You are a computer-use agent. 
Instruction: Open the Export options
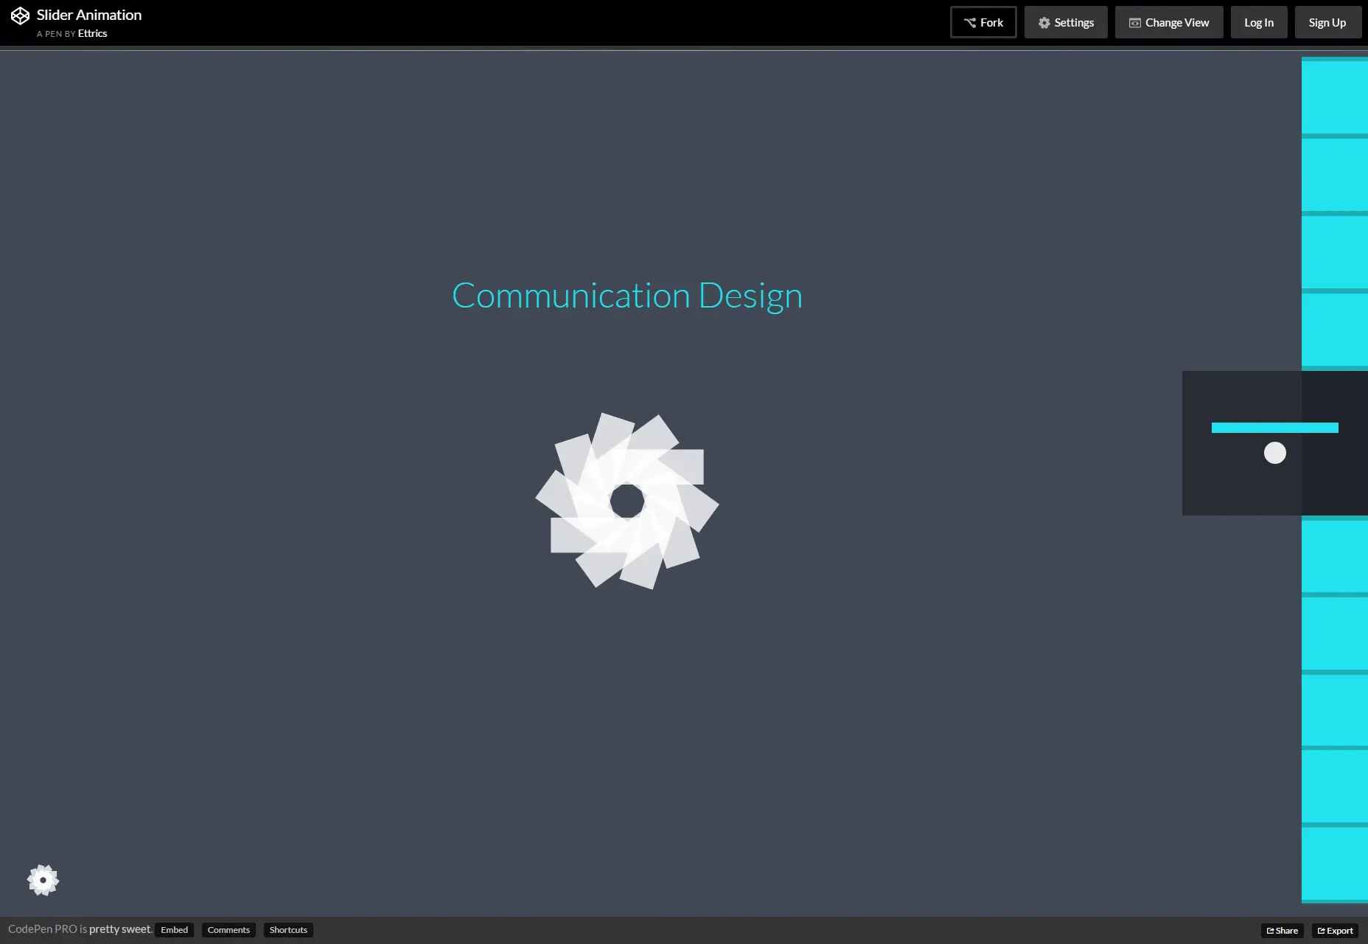pos(1333,930)
